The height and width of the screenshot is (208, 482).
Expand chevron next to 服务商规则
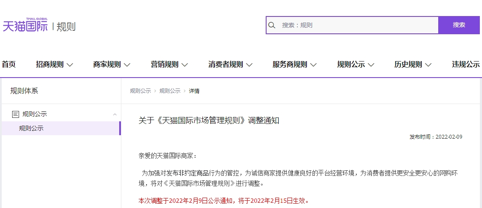pyautogui.click(x=313, y=65)
